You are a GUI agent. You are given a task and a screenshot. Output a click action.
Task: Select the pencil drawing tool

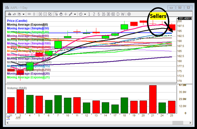(71, 14)
